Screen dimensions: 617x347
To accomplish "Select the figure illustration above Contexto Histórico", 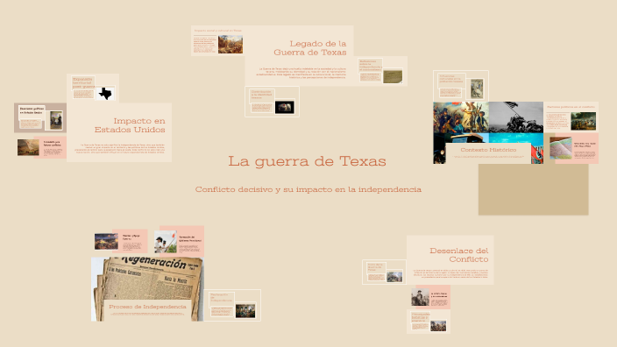I will click(x=477, y=89).
